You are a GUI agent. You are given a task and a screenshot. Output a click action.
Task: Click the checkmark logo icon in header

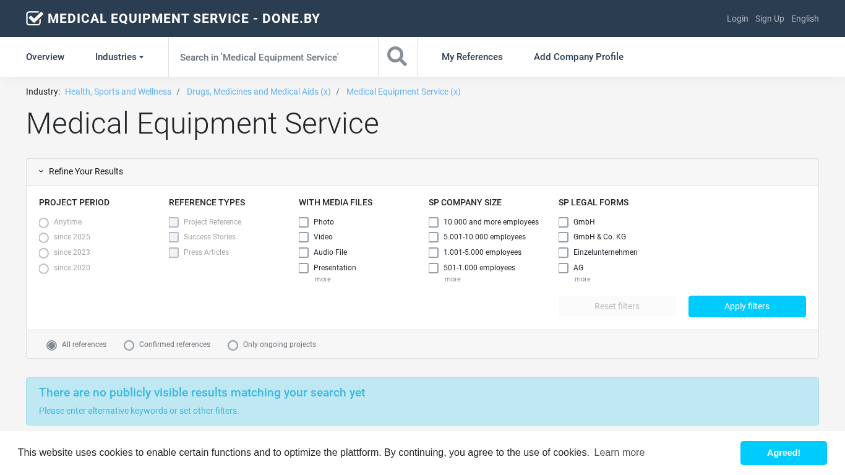35,19
